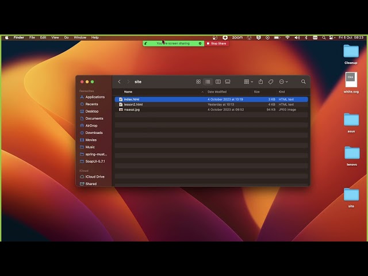Switch Finder to column view
368x276 pixels.
tap(218, 82)
